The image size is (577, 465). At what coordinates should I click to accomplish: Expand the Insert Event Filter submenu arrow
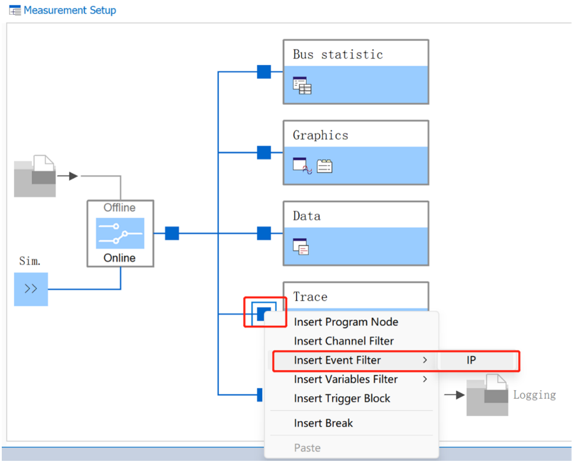click(x=425, y=360)
